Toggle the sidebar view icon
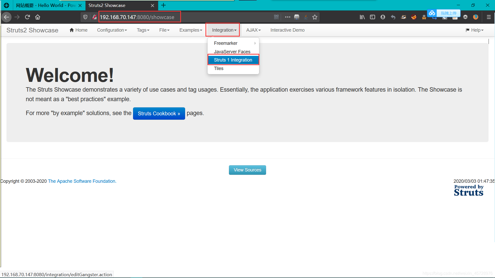This screenshot has height=278, width=495. pos(373,17)
